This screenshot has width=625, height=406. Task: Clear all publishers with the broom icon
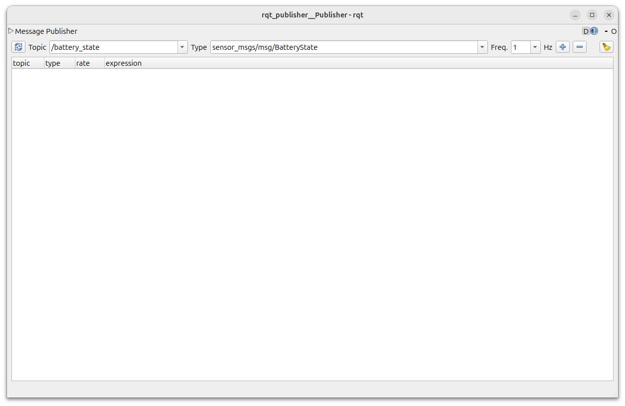pyautogui.click(x=606, y=47)
